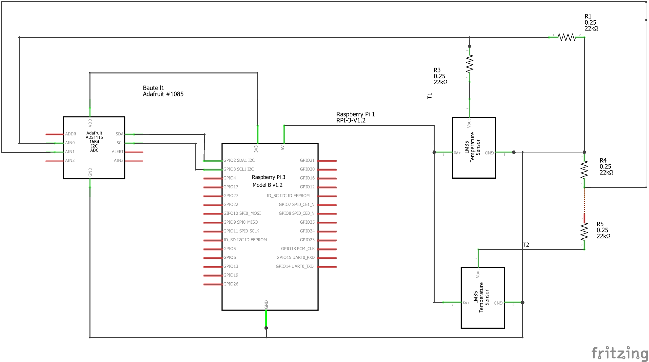
Task: Click the T2 label
Action: tap(526, 245)
